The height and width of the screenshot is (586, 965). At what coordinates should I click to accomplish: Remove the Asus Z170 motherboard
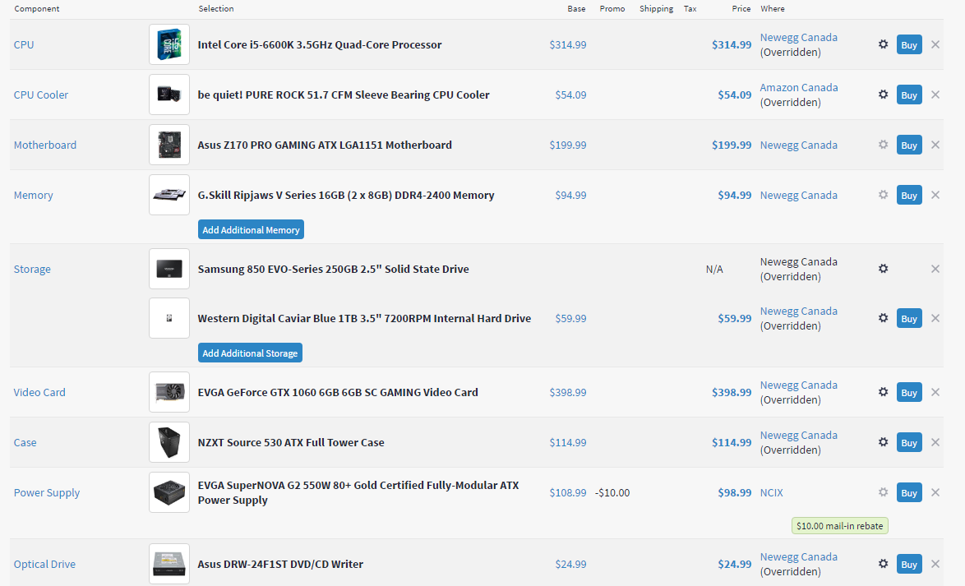(935, 145)
